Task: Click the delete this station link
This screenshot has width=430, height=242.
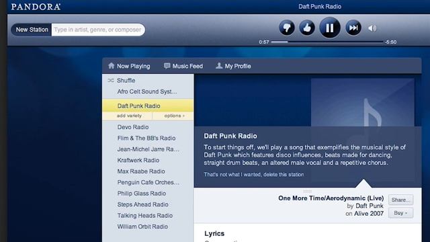Action: click(x=254, y=175)
